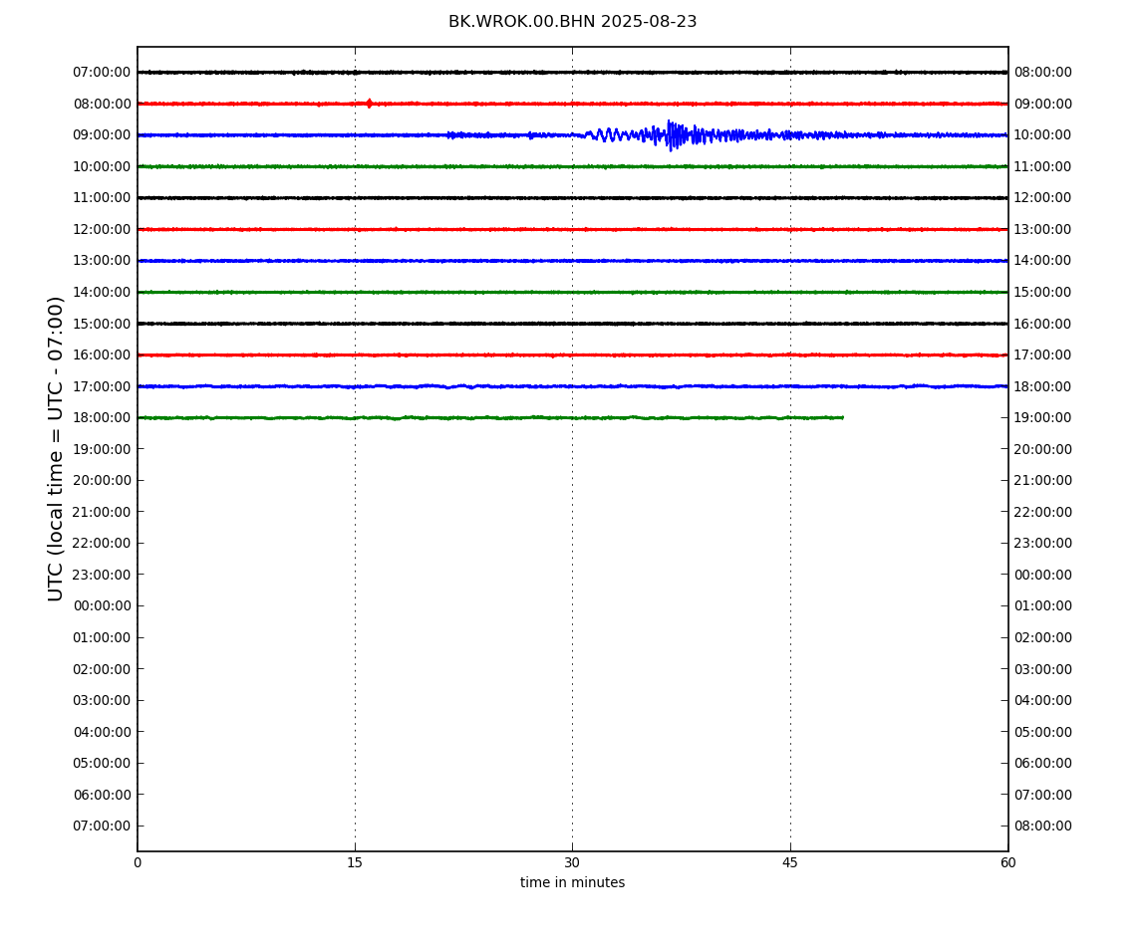
Task: Click the right-axis label 01:00:00
Action: [1043, 606]
